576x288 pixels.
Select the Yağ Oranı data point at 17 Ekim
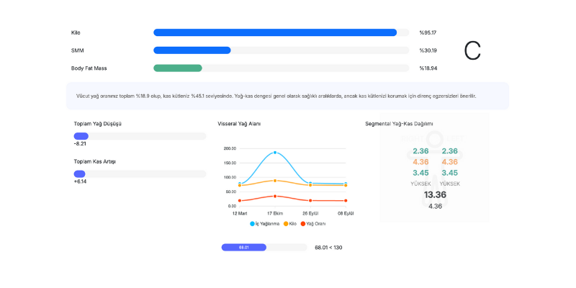point(275,196)
